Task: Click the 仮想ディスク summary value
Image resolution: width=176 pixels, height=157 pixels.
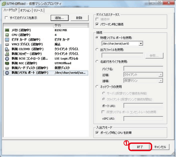Action: point(62,68)
